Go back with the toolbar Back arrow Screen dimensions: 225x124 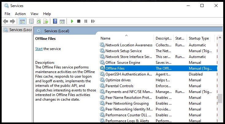(x=6, y=21)
